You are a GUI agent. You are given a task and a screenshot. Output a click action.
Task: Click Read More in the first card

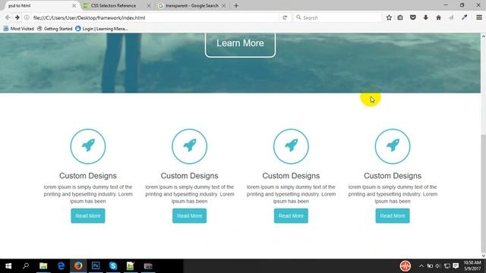[88, 215]
